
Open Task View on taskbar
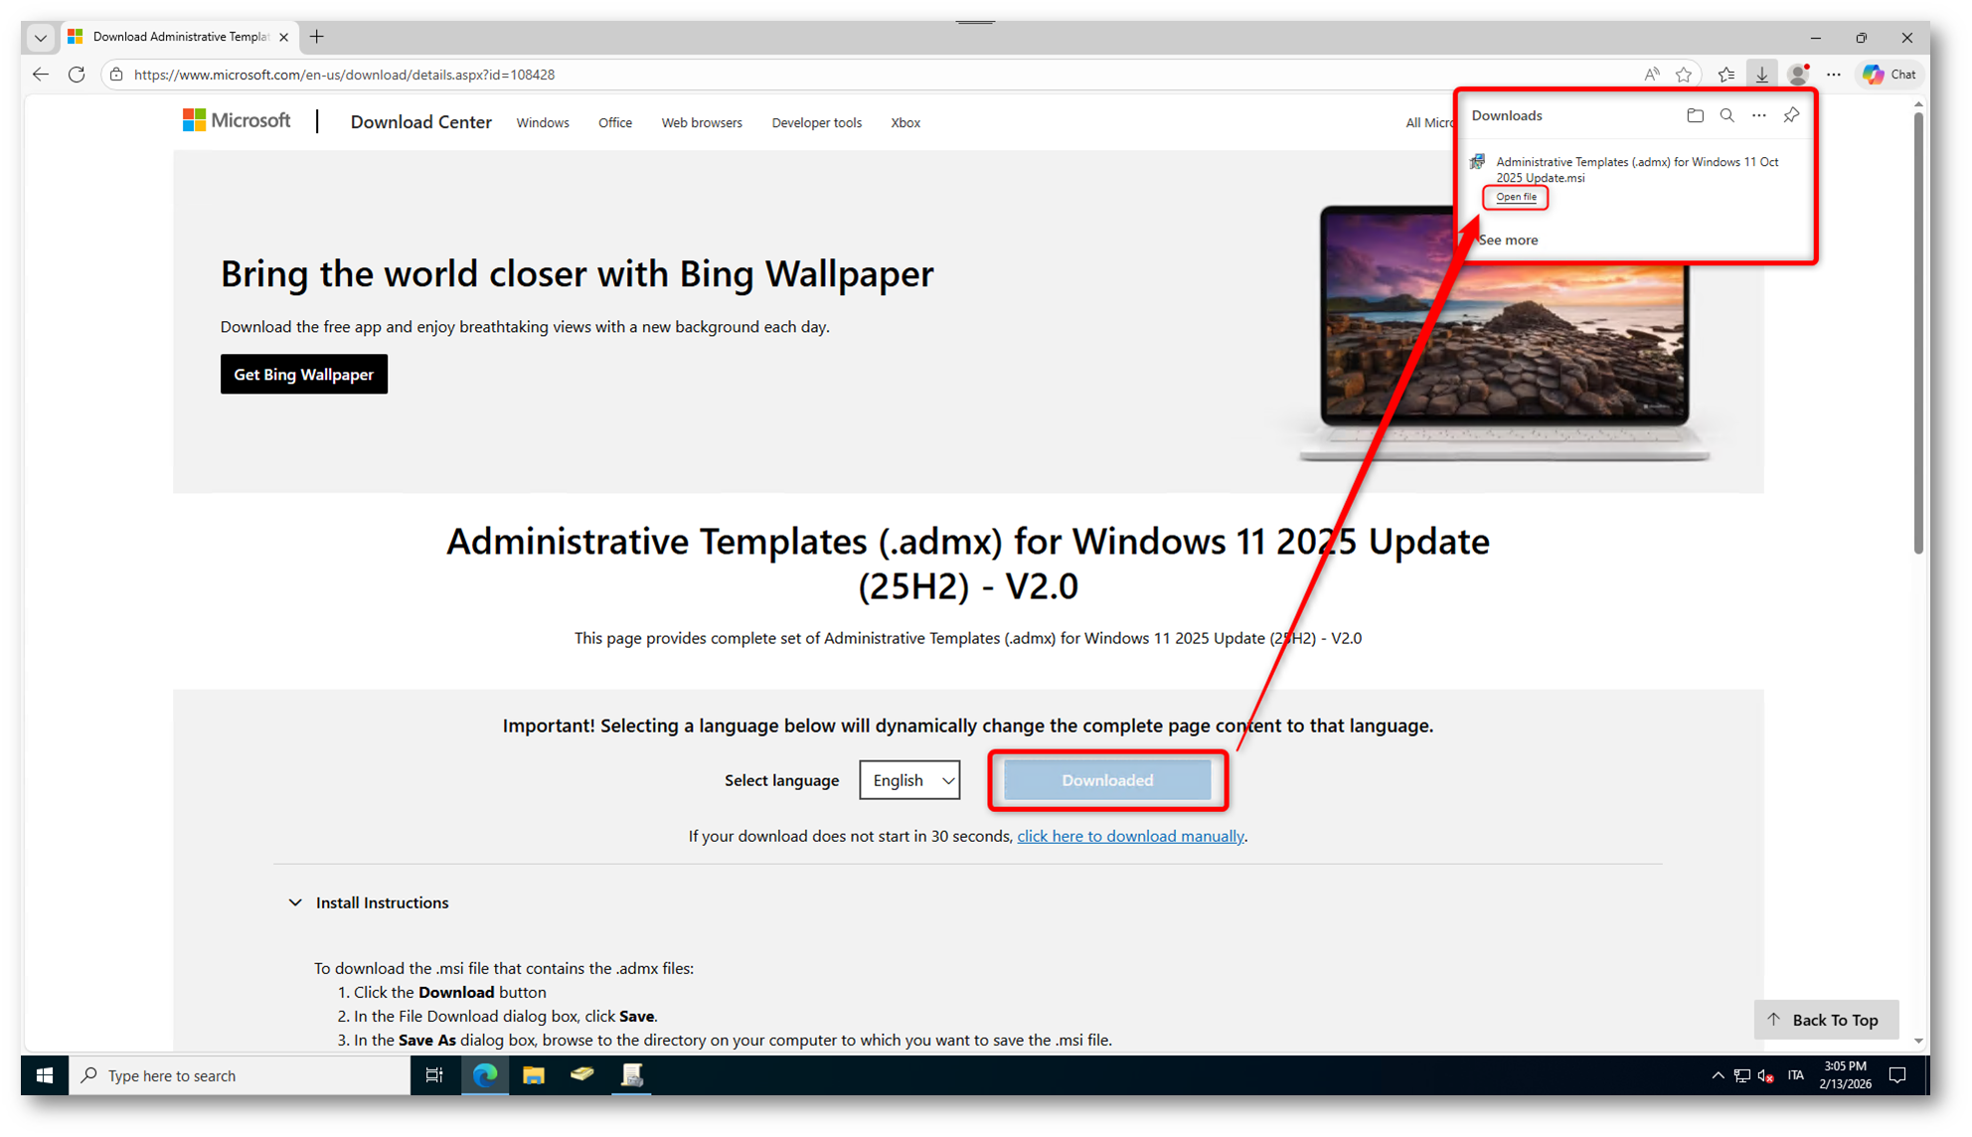434,1075
